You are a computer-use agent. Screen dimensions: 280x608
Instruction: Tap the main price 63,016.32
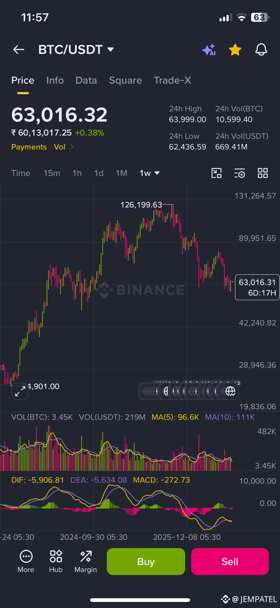pyautogui.click(x=59, y=115)
